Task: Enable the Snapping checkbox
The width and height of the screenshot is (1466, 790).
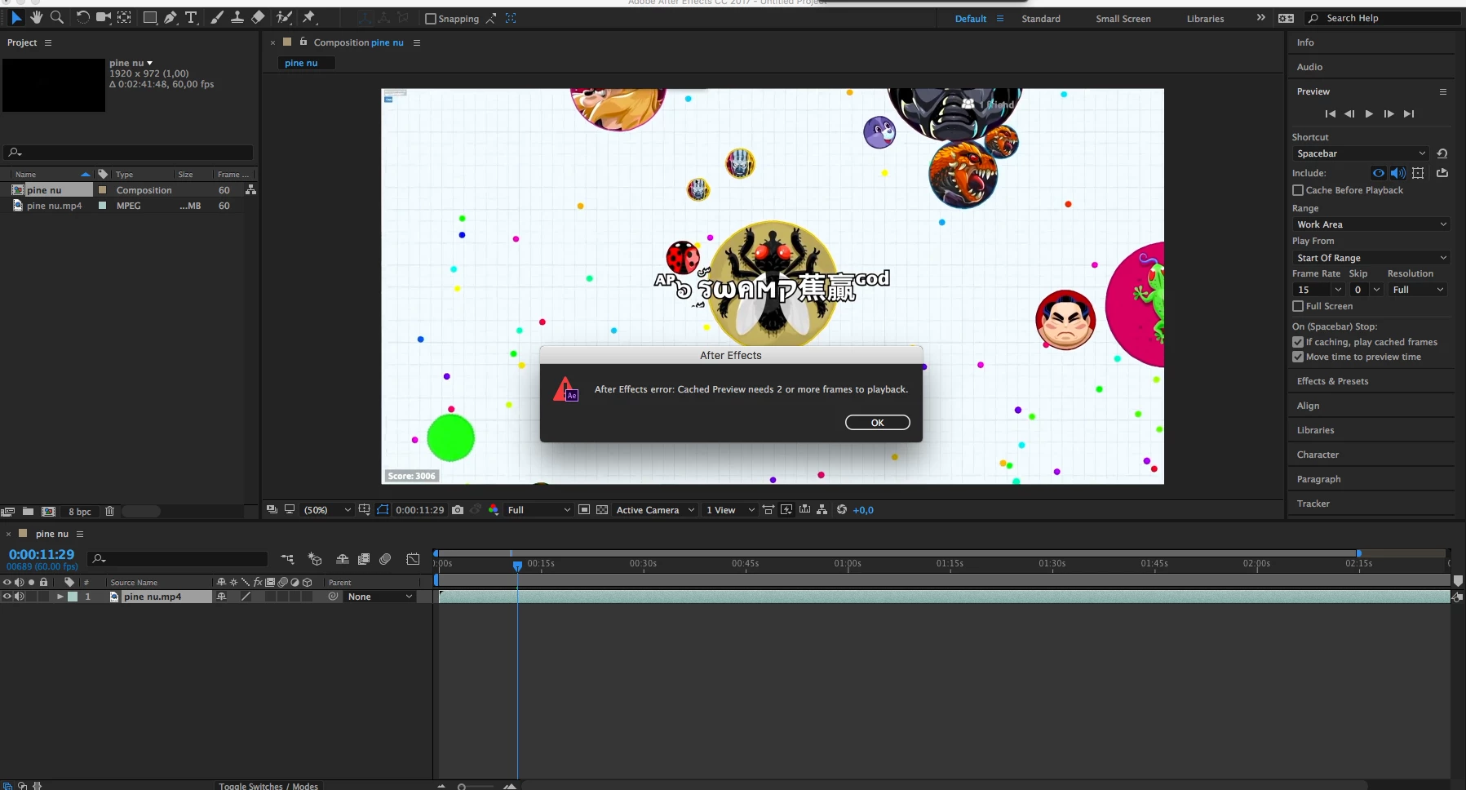Action: [431, 19]
